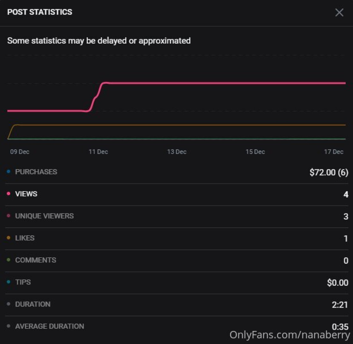Click the gray dot beside Average Duration

[x=9, y=326]
